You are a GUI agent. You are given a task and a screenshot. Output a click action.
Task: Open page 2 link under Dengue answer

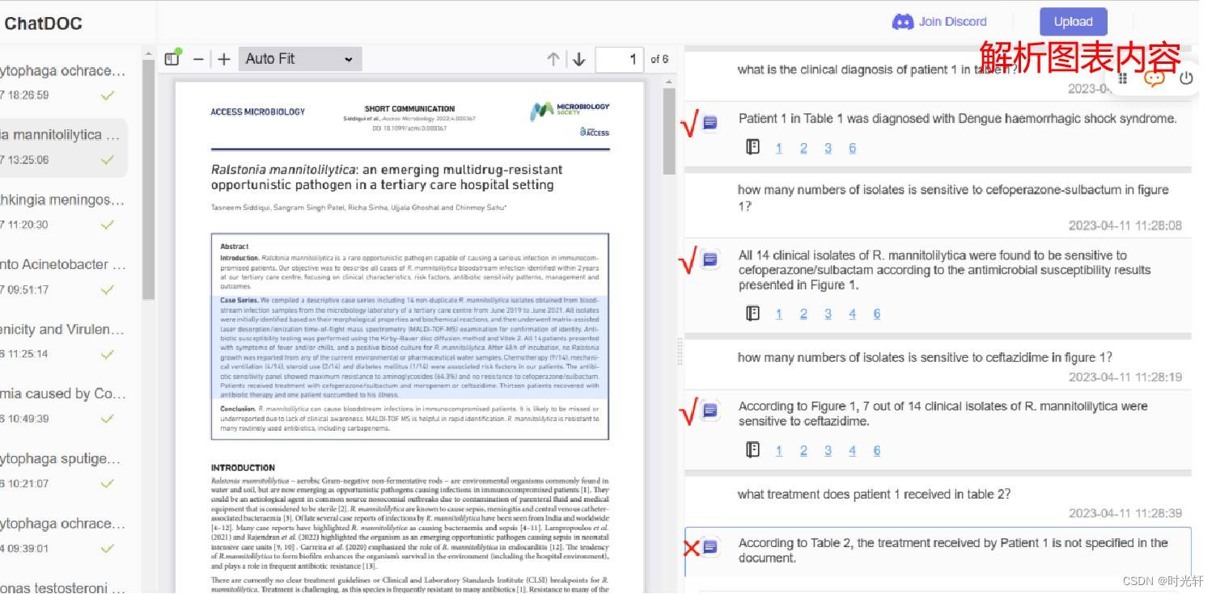tap(803, 148)
